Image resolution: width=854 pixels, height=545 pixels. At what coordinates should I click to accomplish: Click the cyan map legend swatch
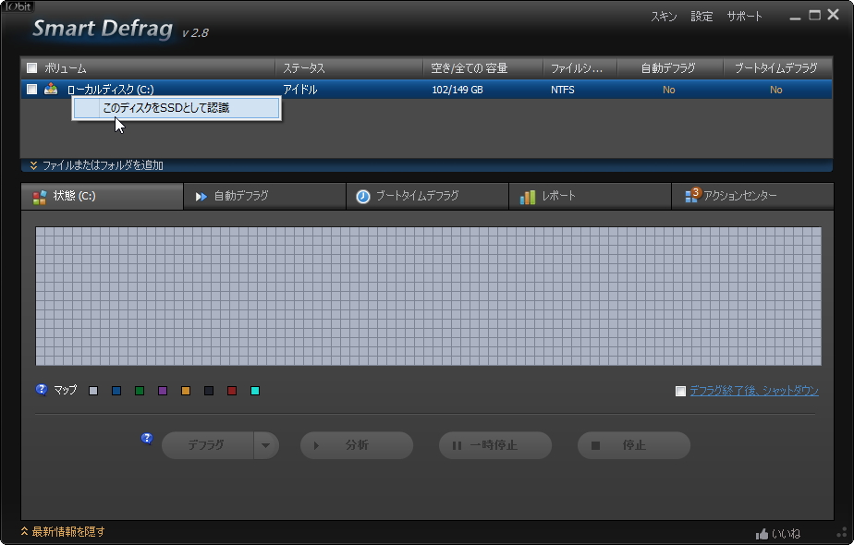pyautogui.click(x=255, y=391)
